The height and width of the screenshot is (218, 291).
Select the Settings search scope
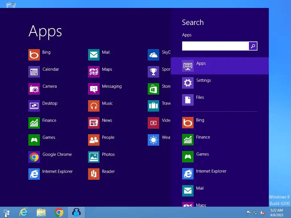click(x=220, y=83)
